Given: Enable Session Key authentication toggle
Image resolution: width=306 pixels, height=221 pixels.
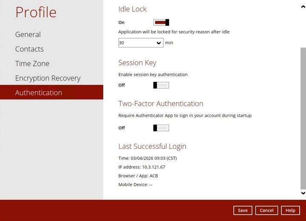Looking at the screenshot, I should pyautogui.click(x=161, y=85).
